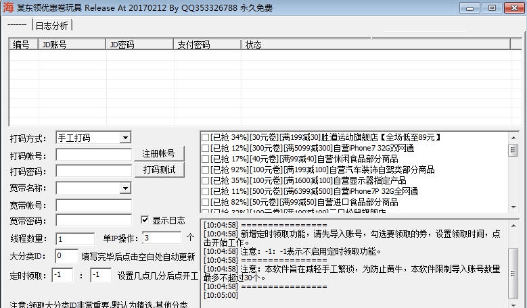Click the 大分类ID input field
Viewport: 527px width, 308px height.
pyautogui.click(x=66, y=256)
